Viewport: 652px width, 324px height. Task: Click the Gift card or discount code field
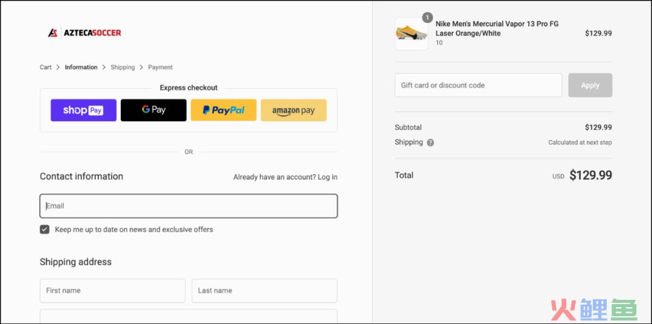478,85
